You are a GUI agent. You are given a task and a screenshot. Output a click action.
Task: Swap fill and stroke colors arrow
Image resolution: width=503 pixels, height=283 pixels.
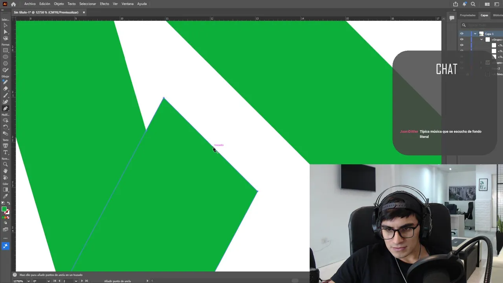point(8,204)
